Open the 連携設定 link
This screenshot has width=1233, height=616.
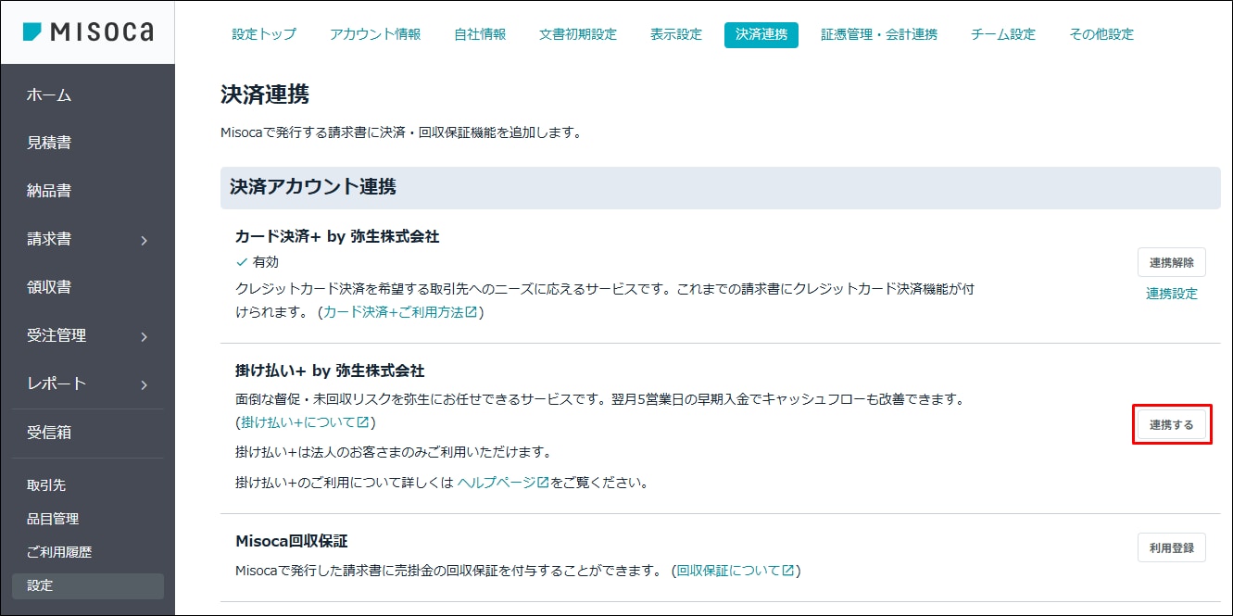pyautogui.click(x=1171, y=294)
